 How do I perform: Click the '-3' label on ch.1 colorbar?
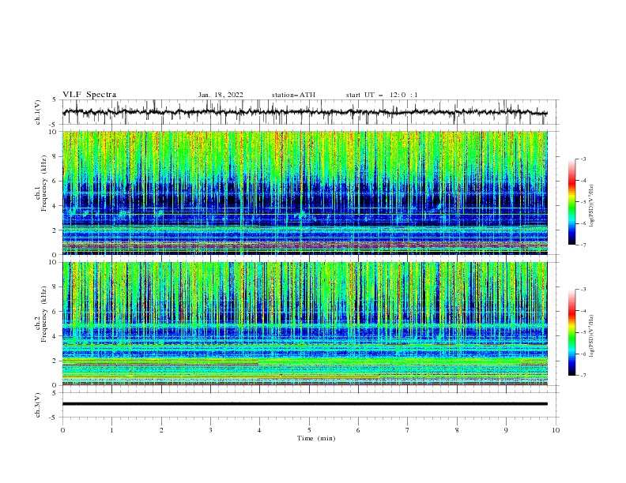583,159
